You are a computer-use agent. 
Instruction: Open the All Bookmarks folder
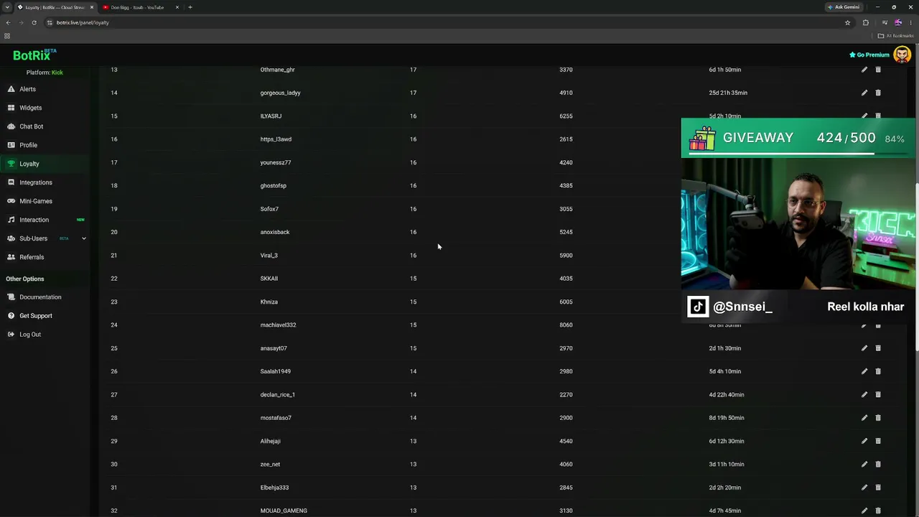pyautogui.click(x=895, y=36)
